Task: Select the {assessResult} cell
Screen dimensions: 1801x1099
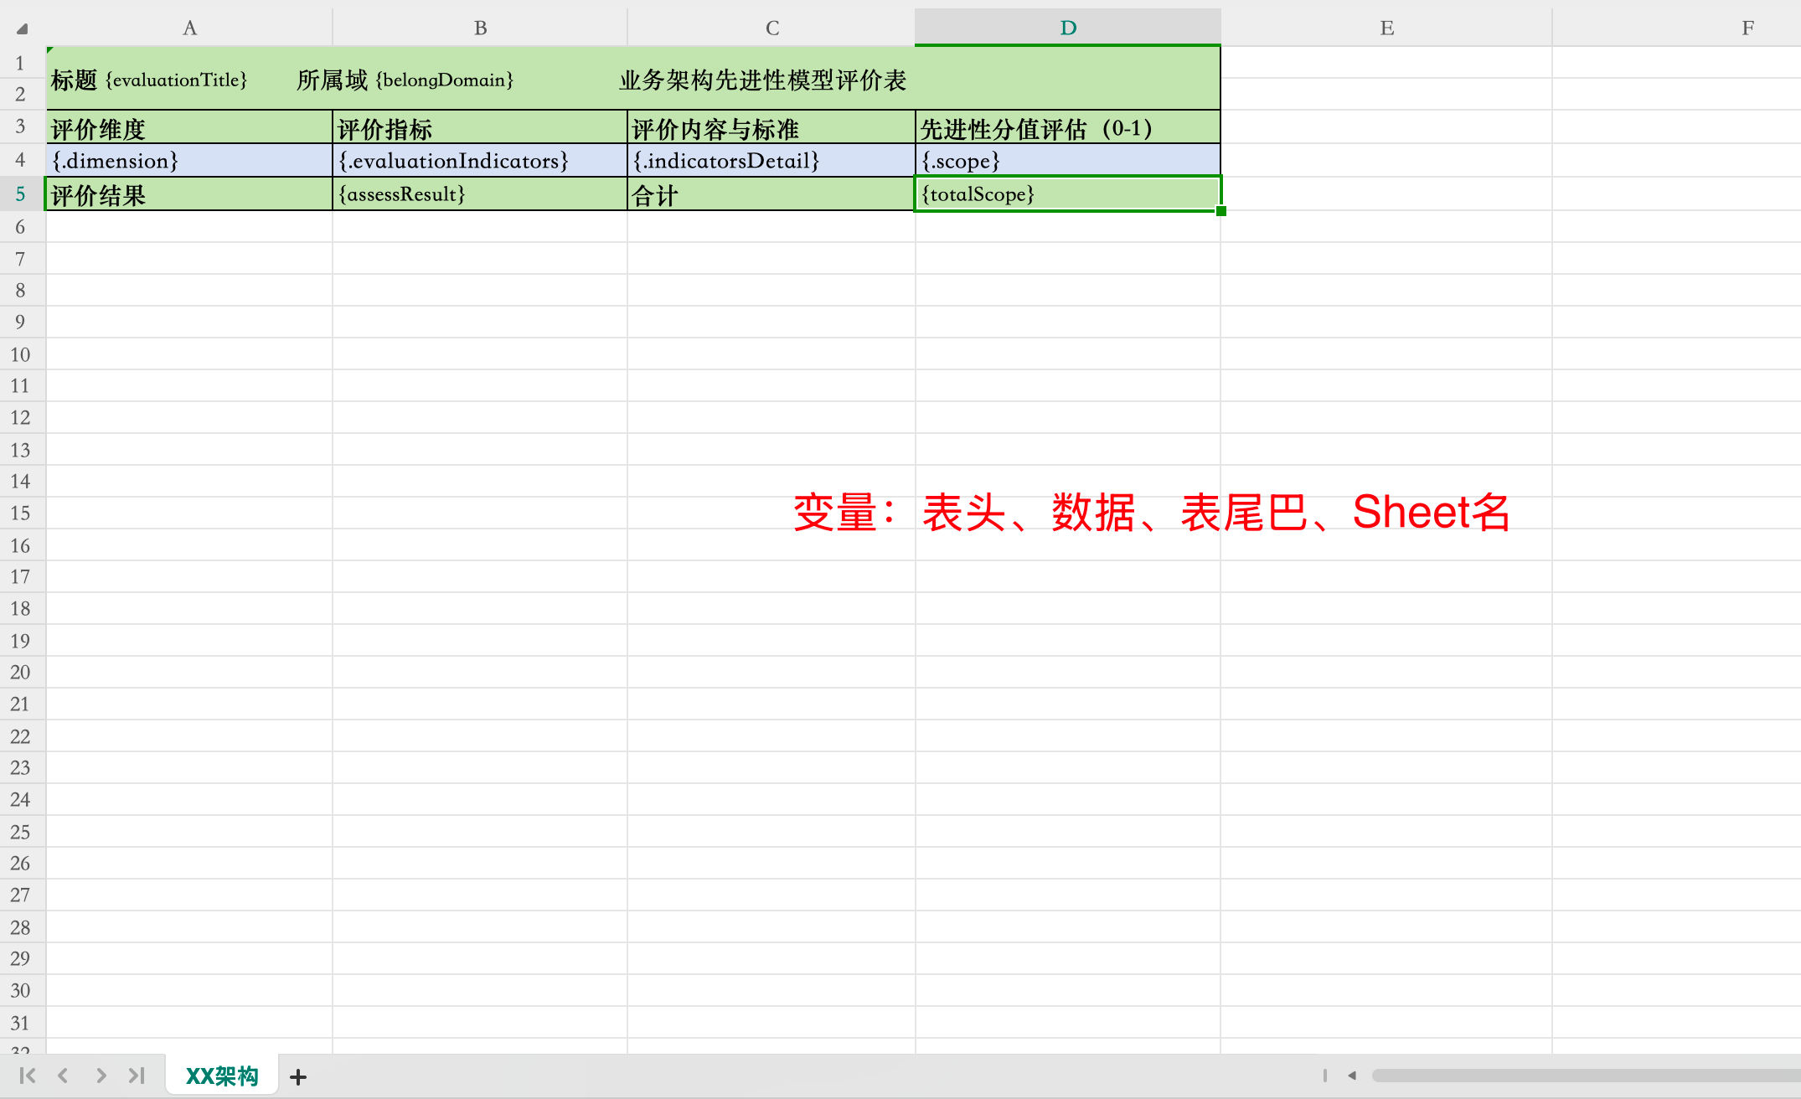Action: 479,194
